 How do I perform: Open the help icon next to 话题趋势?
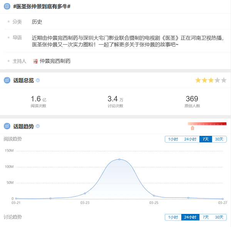point(38,126)
